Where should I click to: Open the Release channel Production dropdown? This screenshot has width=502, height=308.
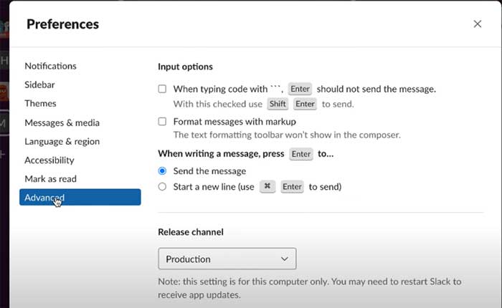(227, 259)
